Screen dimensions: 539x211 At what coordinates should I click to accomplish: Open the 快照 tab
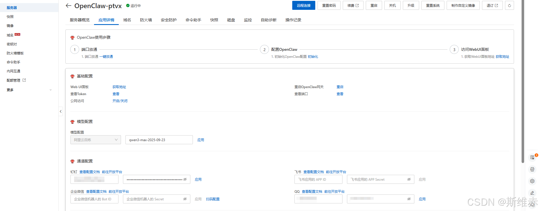(214, 20)
